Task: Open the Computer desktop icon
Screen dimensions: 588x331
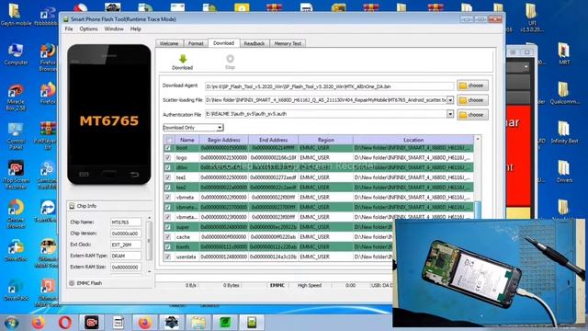Action: [16, 54]
